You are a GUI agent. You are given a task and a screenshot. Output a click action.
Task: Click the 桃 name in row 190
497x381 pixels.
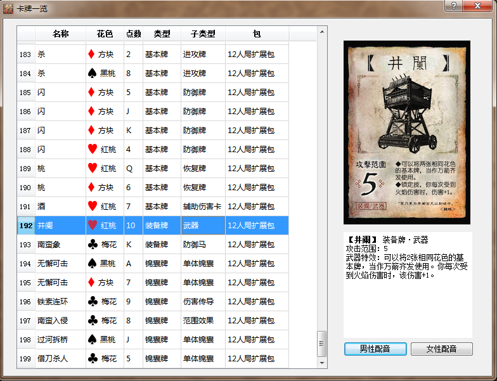[41, 188]
